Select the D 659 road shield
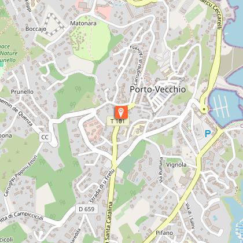The image size is (243, 243). coord(87,209)
